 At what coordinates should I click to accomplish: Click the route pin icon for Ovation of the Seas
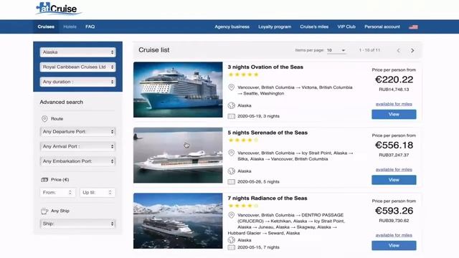point(231,87)
